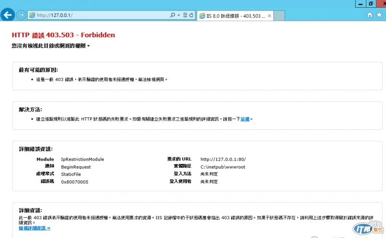Open a new blank tab

point(279,16)
